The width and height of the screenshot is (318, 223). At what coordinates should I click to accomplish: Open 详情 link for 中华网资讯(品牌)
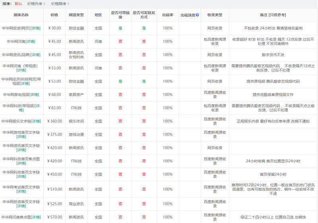35,55
